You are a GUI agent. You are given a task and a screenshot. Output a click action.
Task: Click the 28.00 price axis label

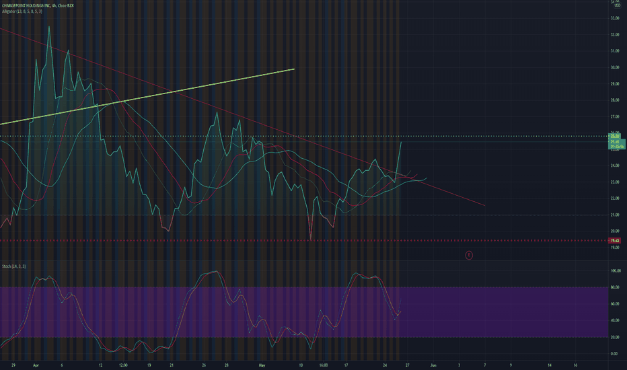pyautogui.click(x=615, y=100)
